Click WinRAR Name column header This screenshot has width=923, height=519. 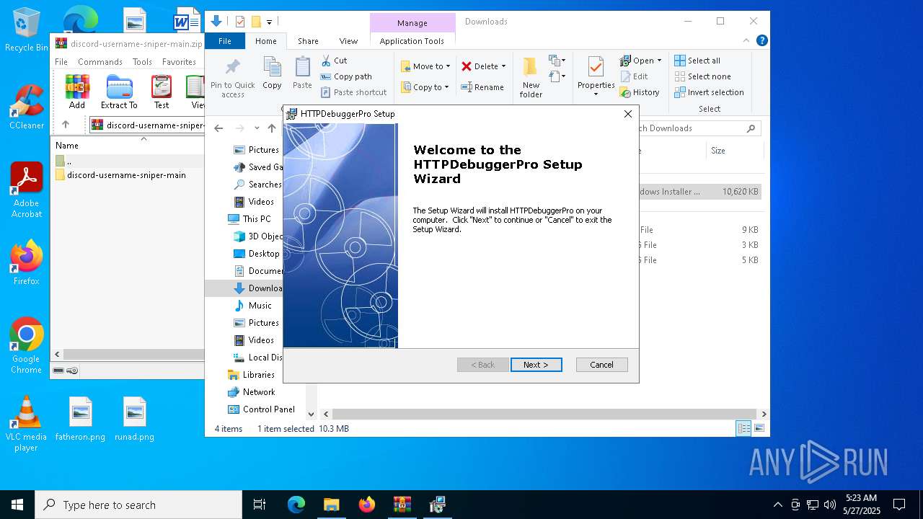tap(67, 146)
